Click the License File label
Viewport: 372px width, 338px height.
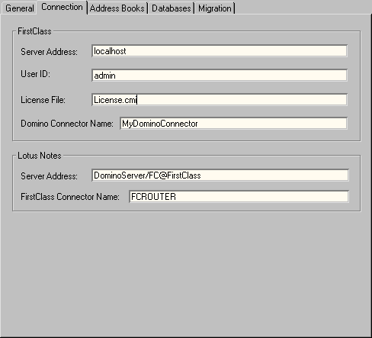43,100
